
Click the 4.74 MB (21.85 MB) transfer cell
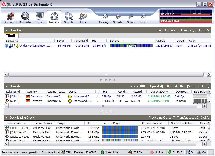click(x=153, y=132)
